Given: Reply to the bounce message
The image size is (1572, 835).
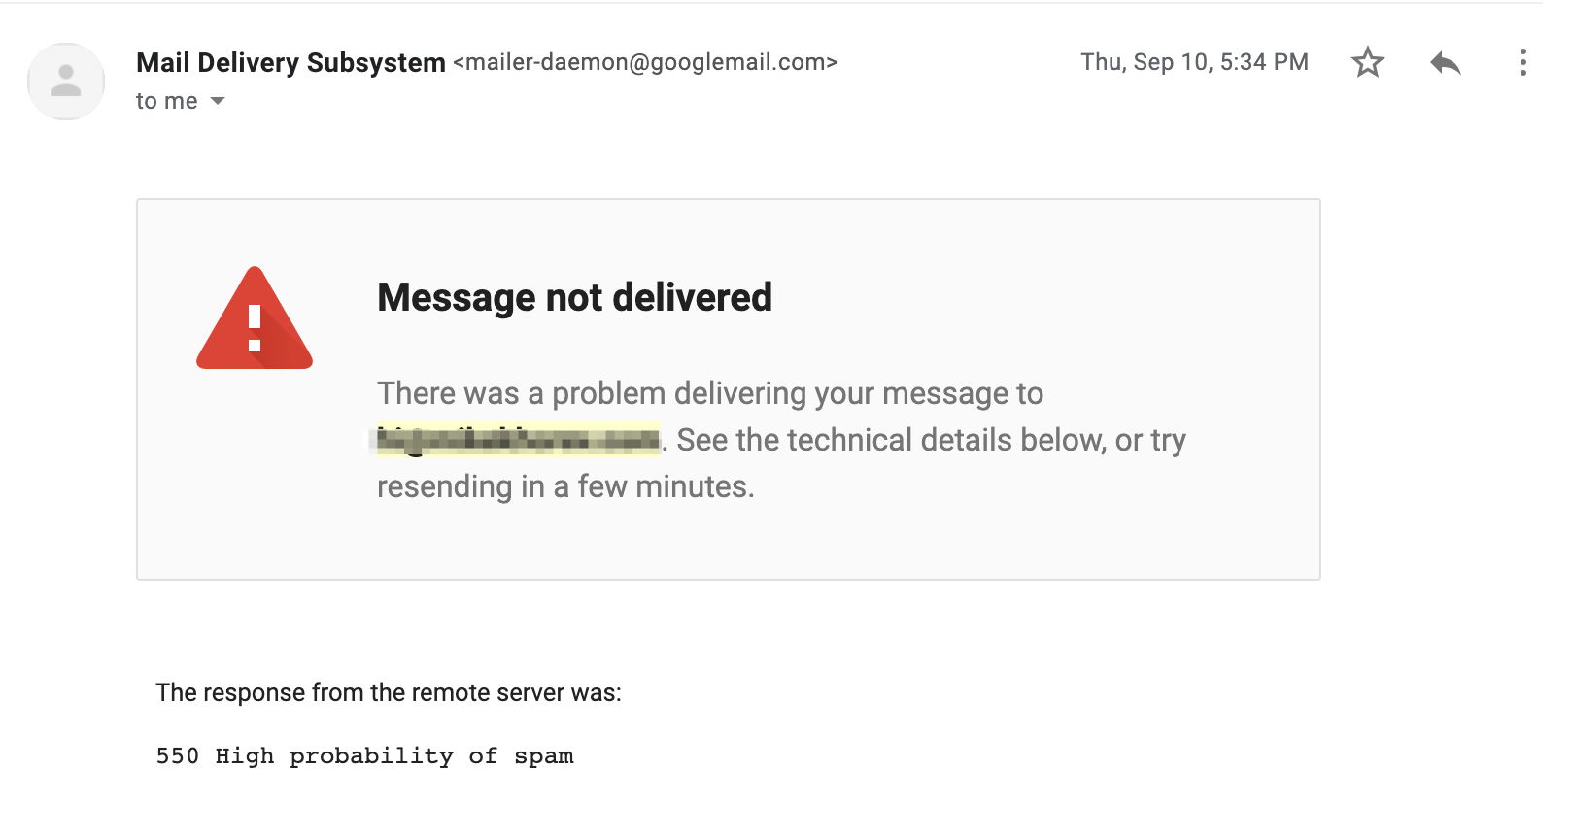Looking at the screenshot, I should coord(1446,63).
